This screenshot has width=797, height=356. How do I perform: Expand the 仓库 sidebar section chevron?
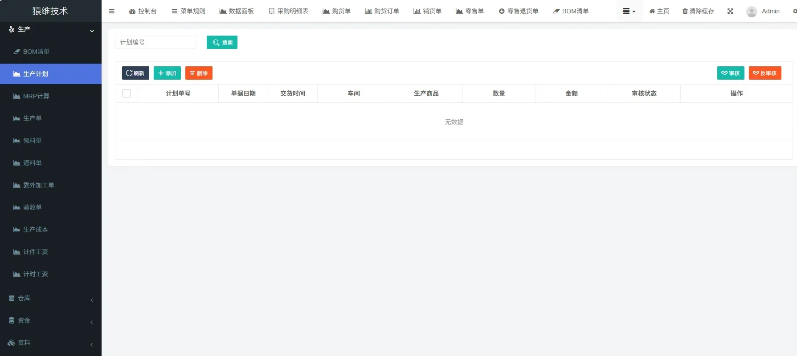click(x=92, y=300)
